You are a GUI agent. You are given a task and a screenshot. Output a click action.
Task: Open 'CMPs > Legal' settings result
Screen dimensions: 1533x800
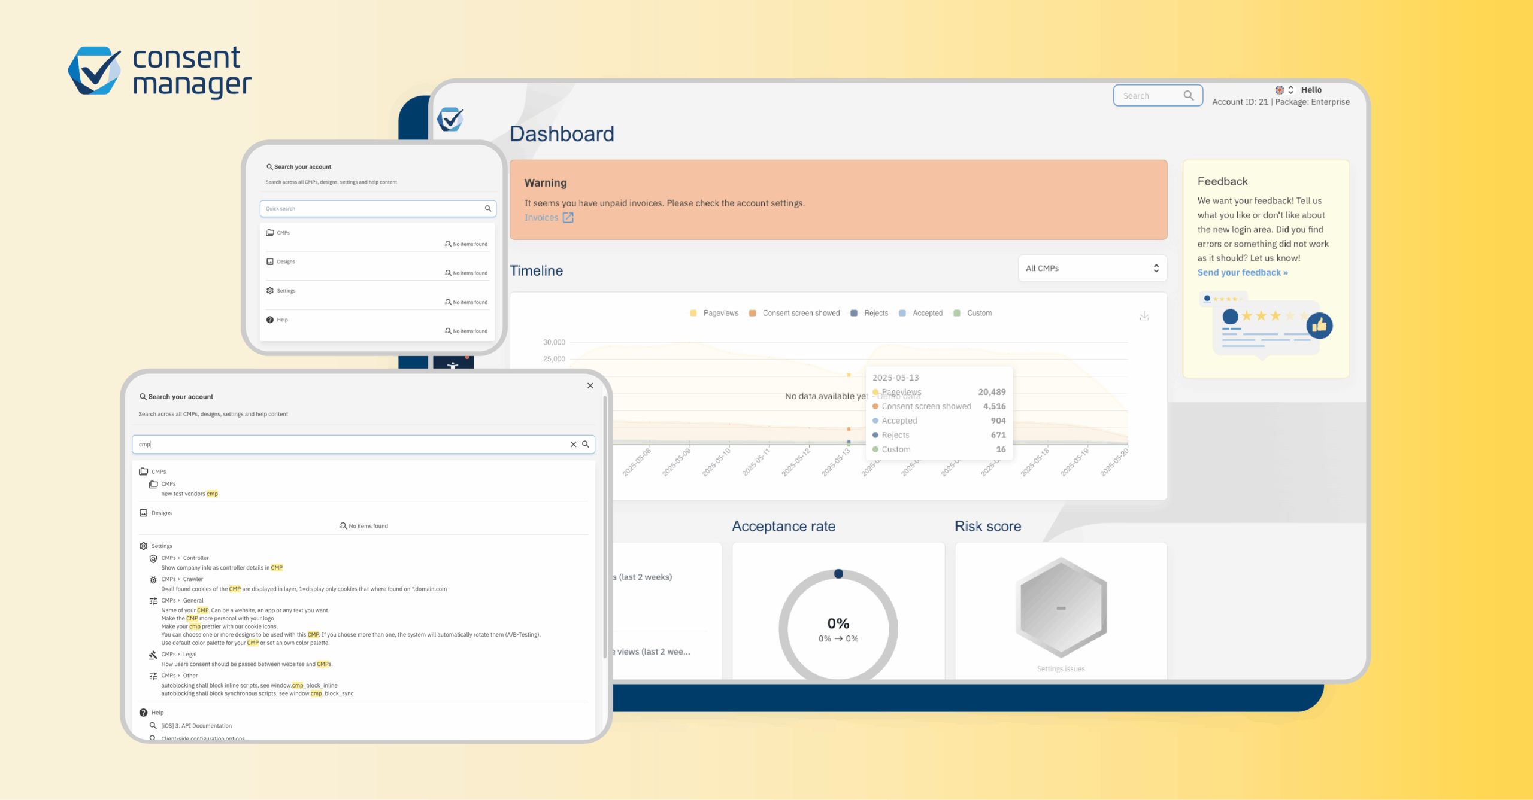[178, 655]
